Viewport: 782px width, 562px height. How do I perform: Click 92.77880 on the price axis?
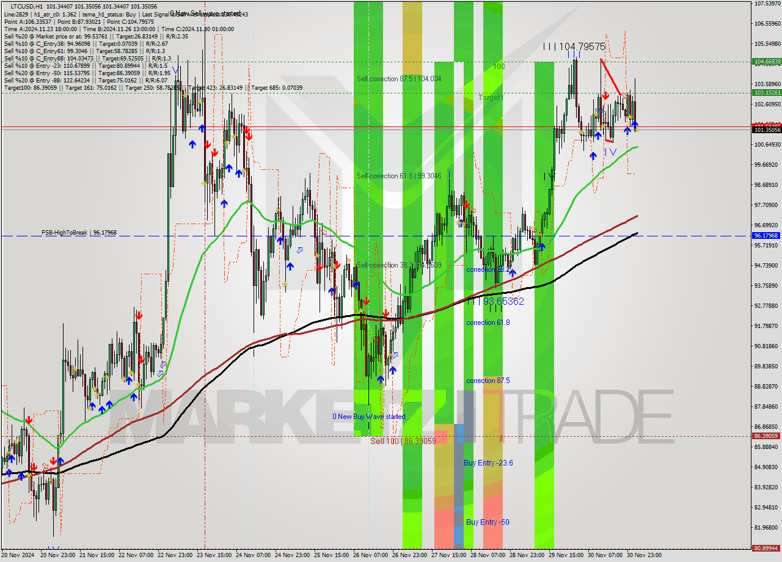coord(767,306)
